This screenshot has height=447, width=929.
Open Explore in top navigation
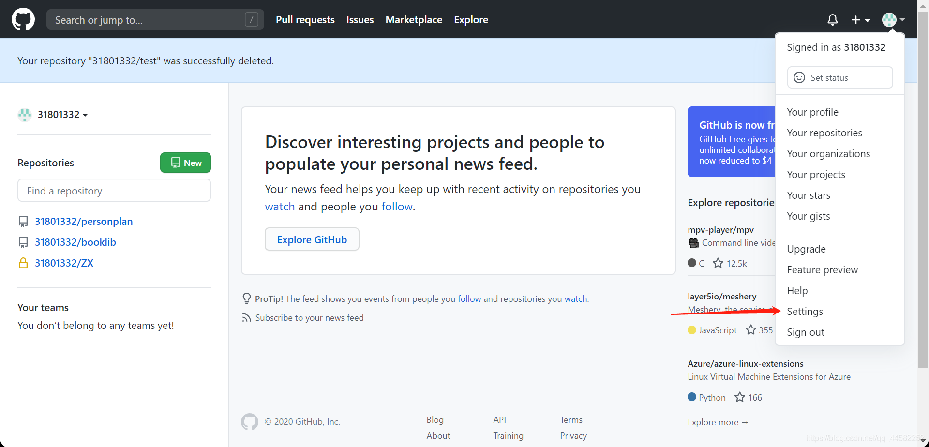pos(471,20)
